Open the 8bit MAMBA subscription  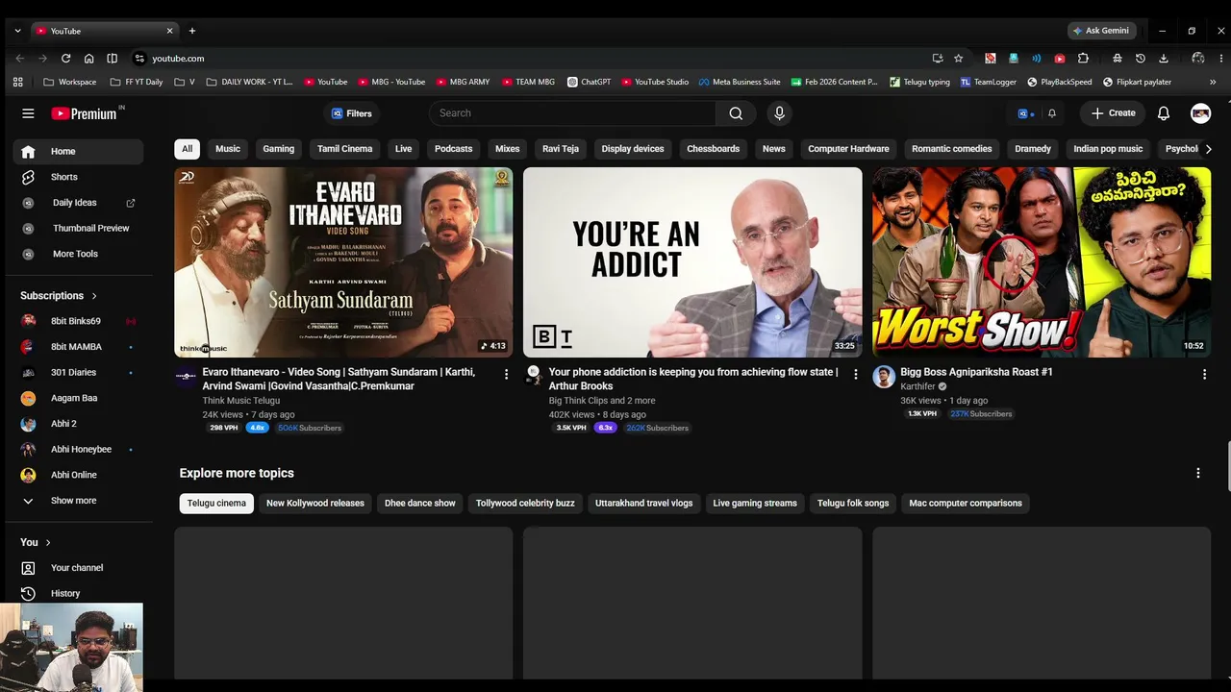click(x=78, y=347)
